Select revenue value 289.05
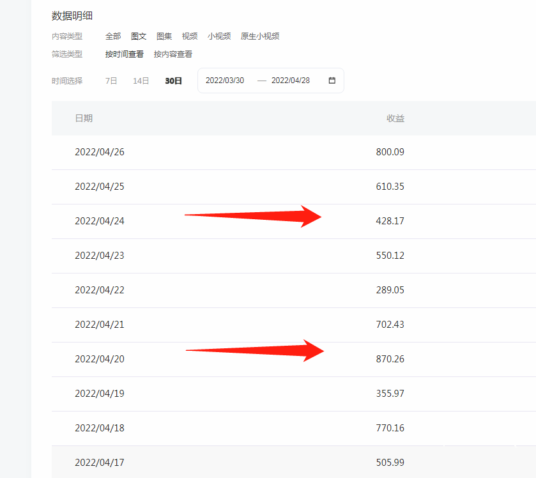The image size is (536, 478). (x=390, y=290)
